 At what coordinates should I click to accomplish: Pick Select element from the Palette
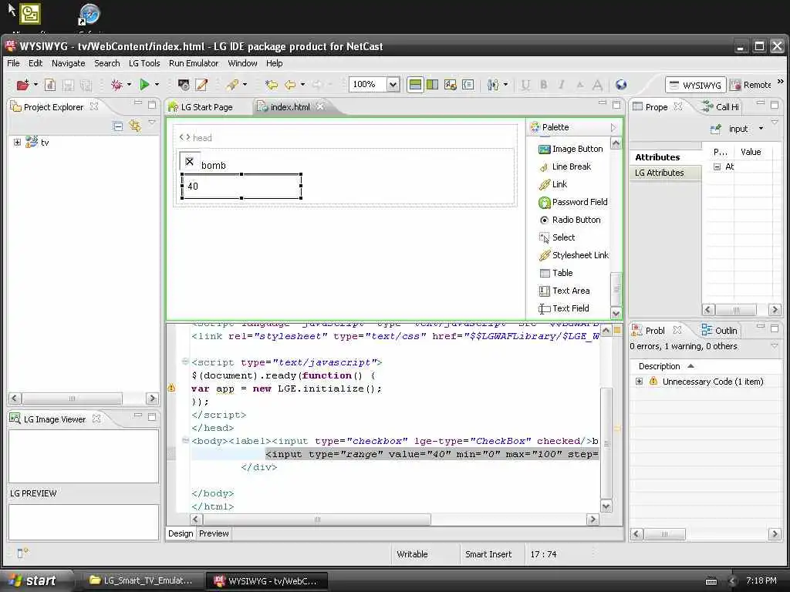(557, 237)
